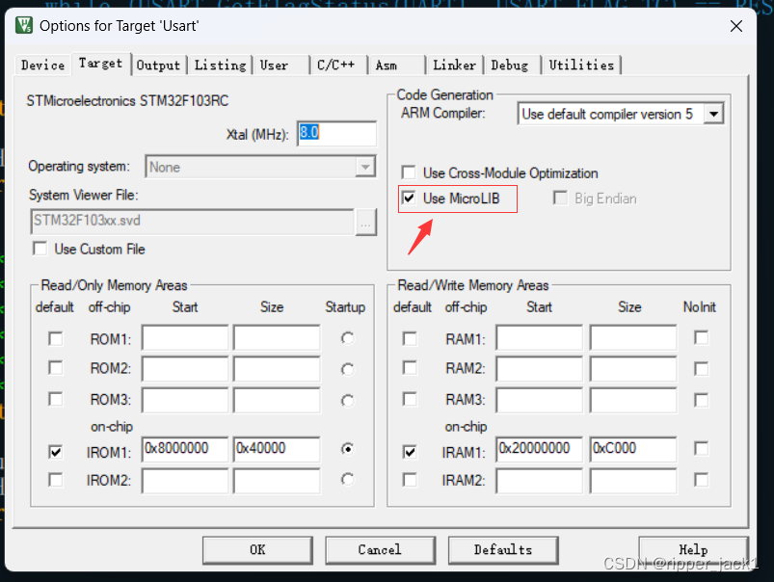Enable the Big Endian checkbox
This screenshot has width=774, height=582.
tap(560, 198)
